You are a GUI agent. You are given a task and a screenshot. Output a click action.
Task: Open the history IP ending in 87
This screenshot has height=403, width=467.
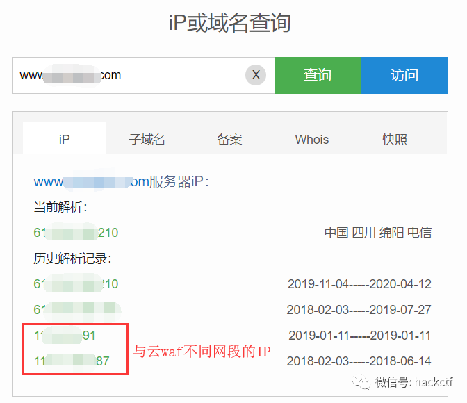click(72, 361)
